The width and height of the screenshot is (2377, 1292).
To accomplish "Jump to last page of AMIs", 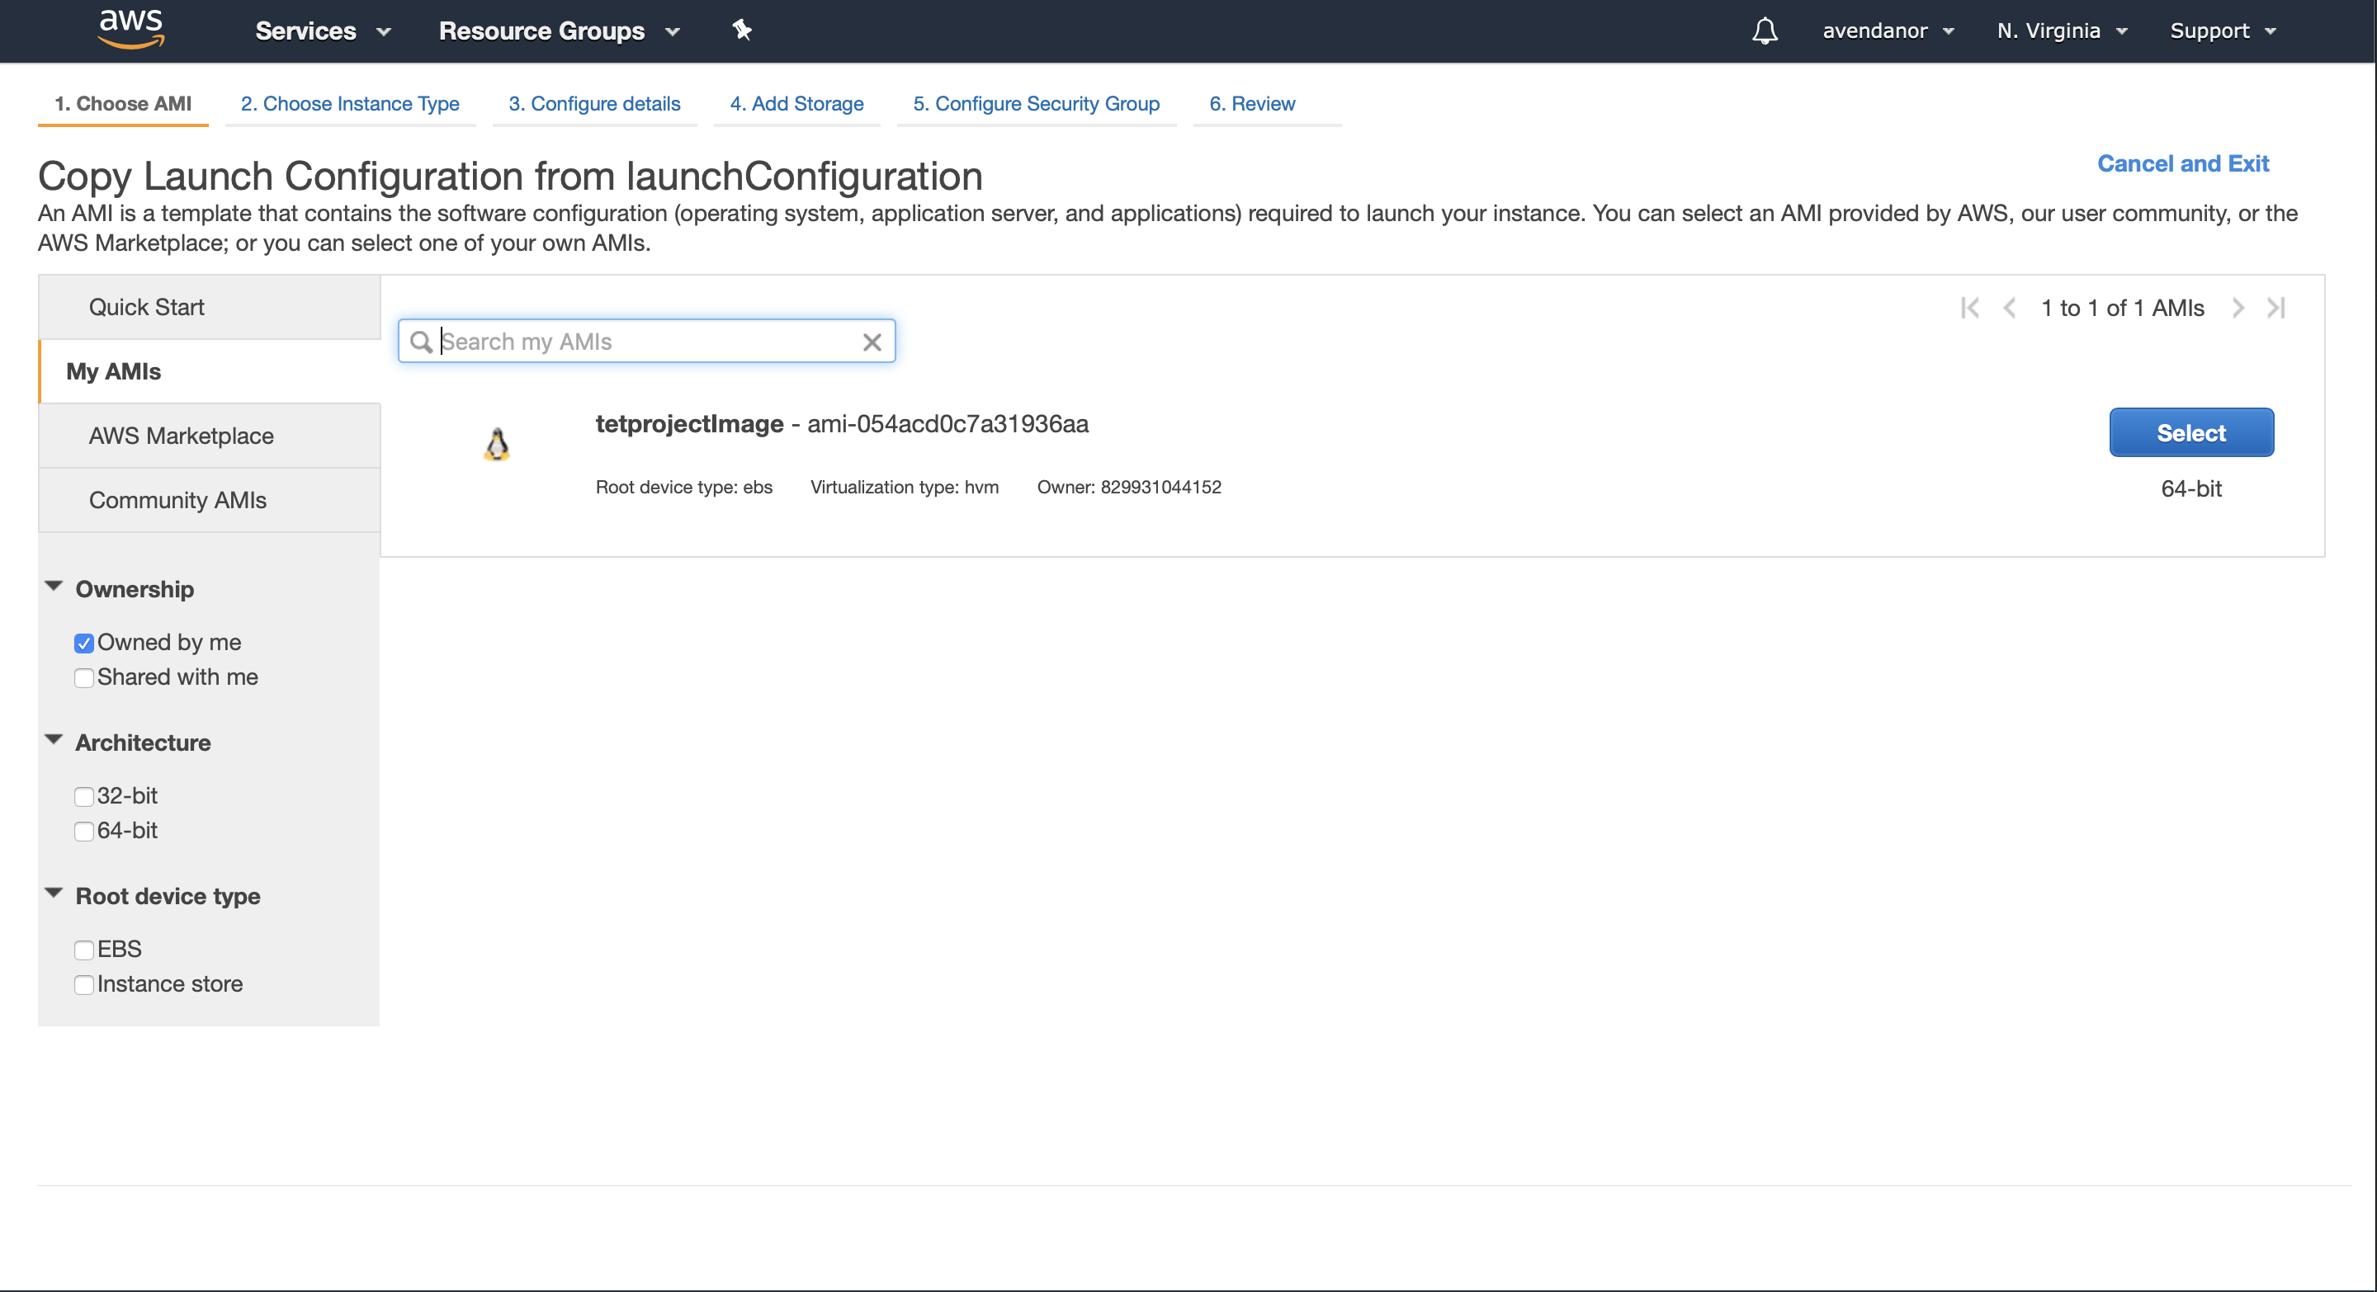I will pos(2276,308).
